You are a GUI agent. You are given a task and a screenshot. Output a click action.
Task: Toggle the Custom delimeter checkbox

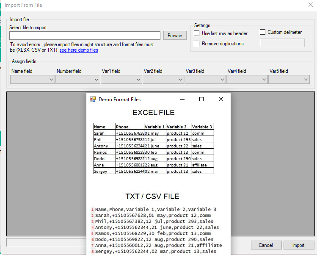pos(262,32)
